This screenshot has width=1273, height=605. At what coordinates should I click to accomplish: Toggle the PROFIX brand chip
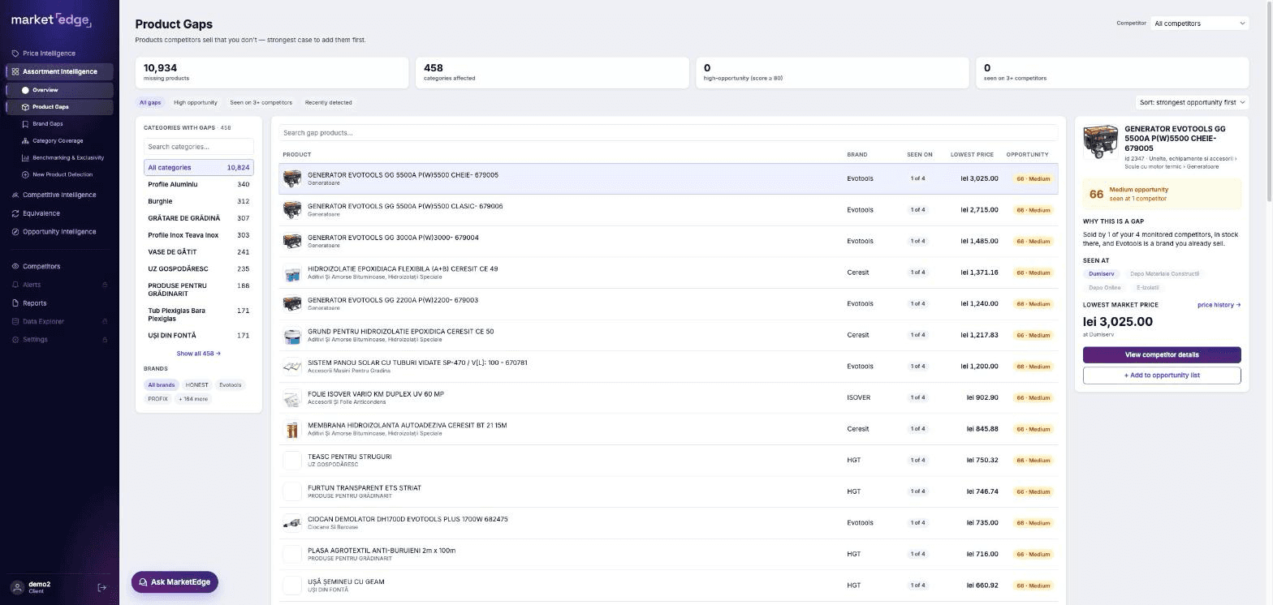pos(158,399)
